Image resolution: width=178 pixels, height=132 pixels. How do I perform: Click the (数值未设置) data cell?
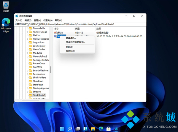(x=102, y=33)
